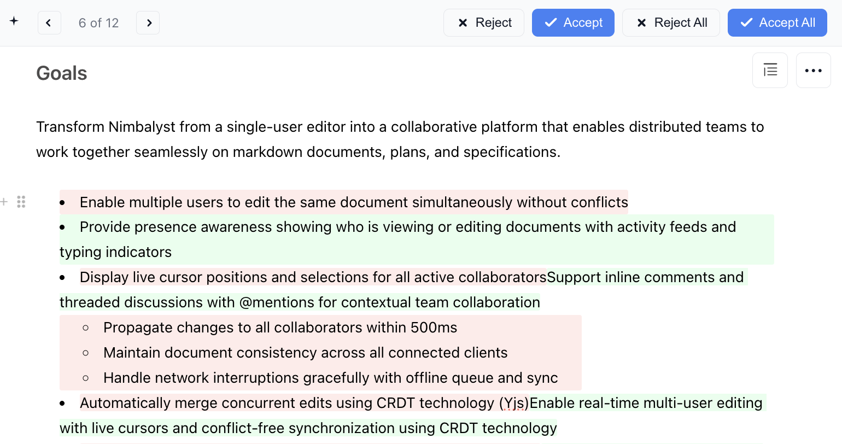Click the sparkle AI icon in toolbar
This screenshot has height=444, width=842.
click(14, 21)
